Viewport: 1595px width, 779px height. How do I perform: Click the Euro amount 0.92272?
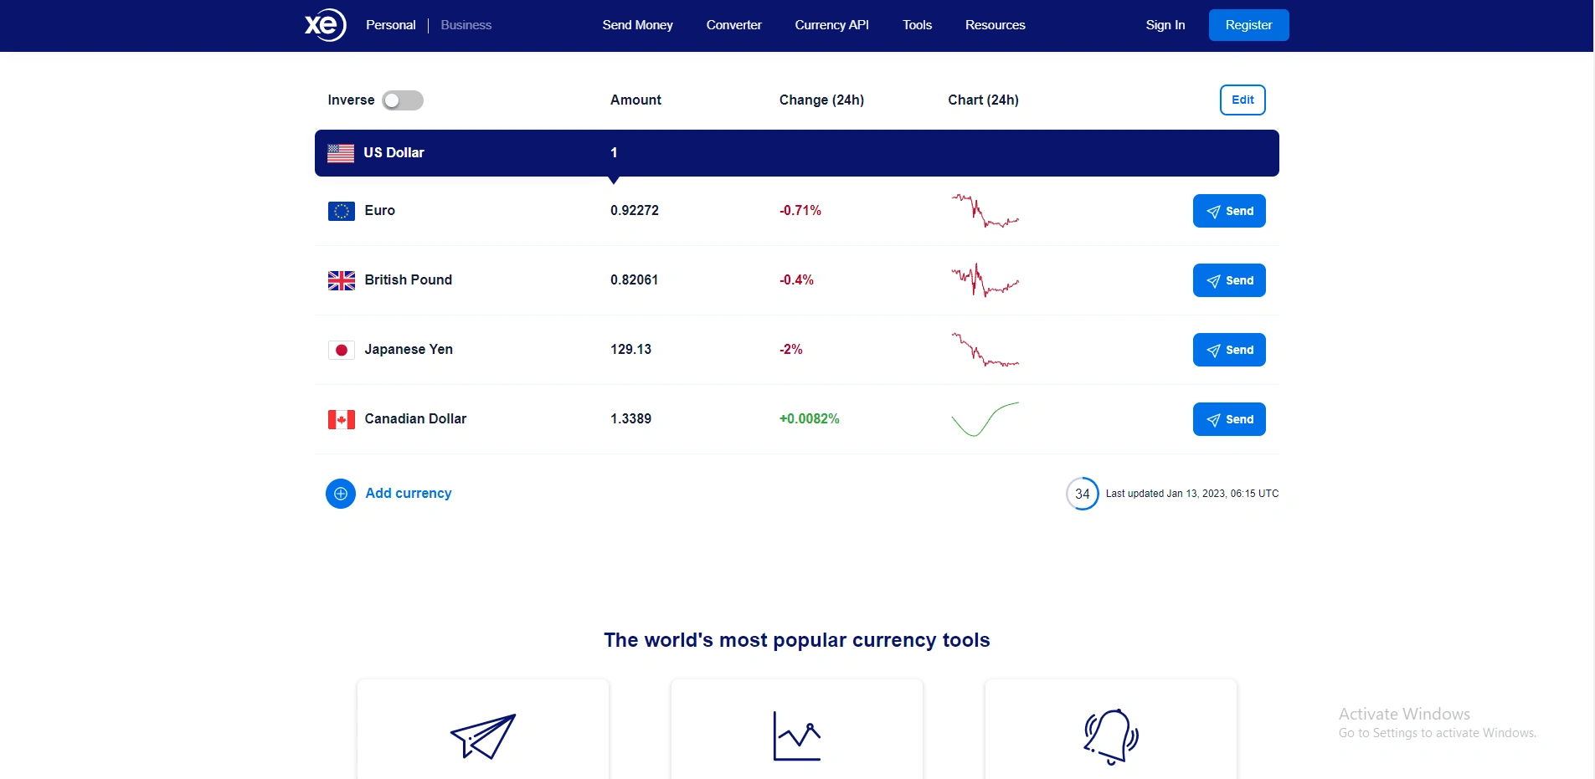click(x=635, y=211)
